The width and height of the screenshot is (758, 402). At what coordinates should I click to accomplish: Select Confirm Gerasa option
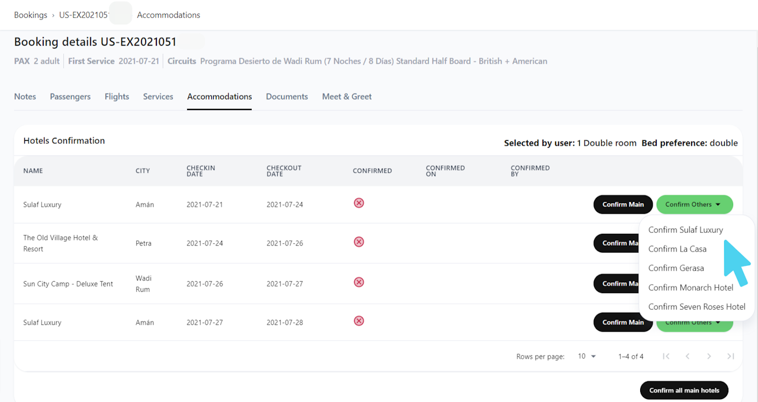676,268
